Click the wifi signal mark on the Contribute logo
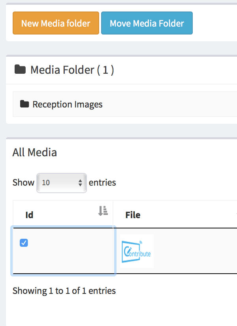Image resolution: width=237 pixels, height=326 pixels. click(x=141, y=242)
